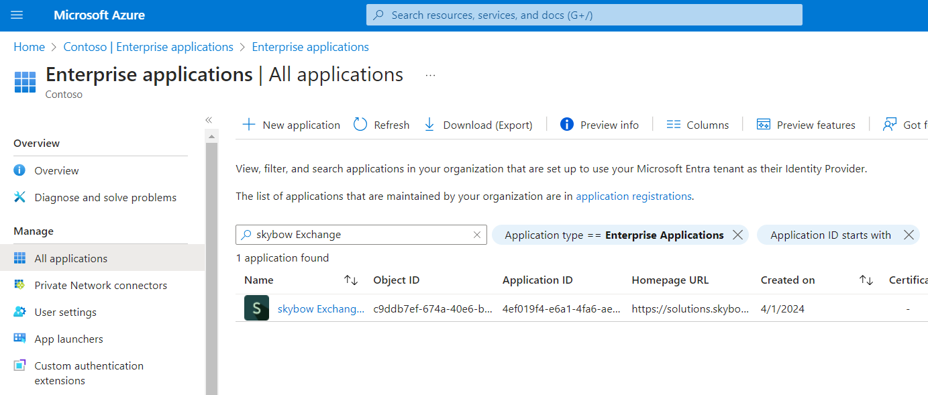This screenshot has width=928, height=395.
Task: Click the last Enterprise applications breadcrumb
Action: (310, 47)
